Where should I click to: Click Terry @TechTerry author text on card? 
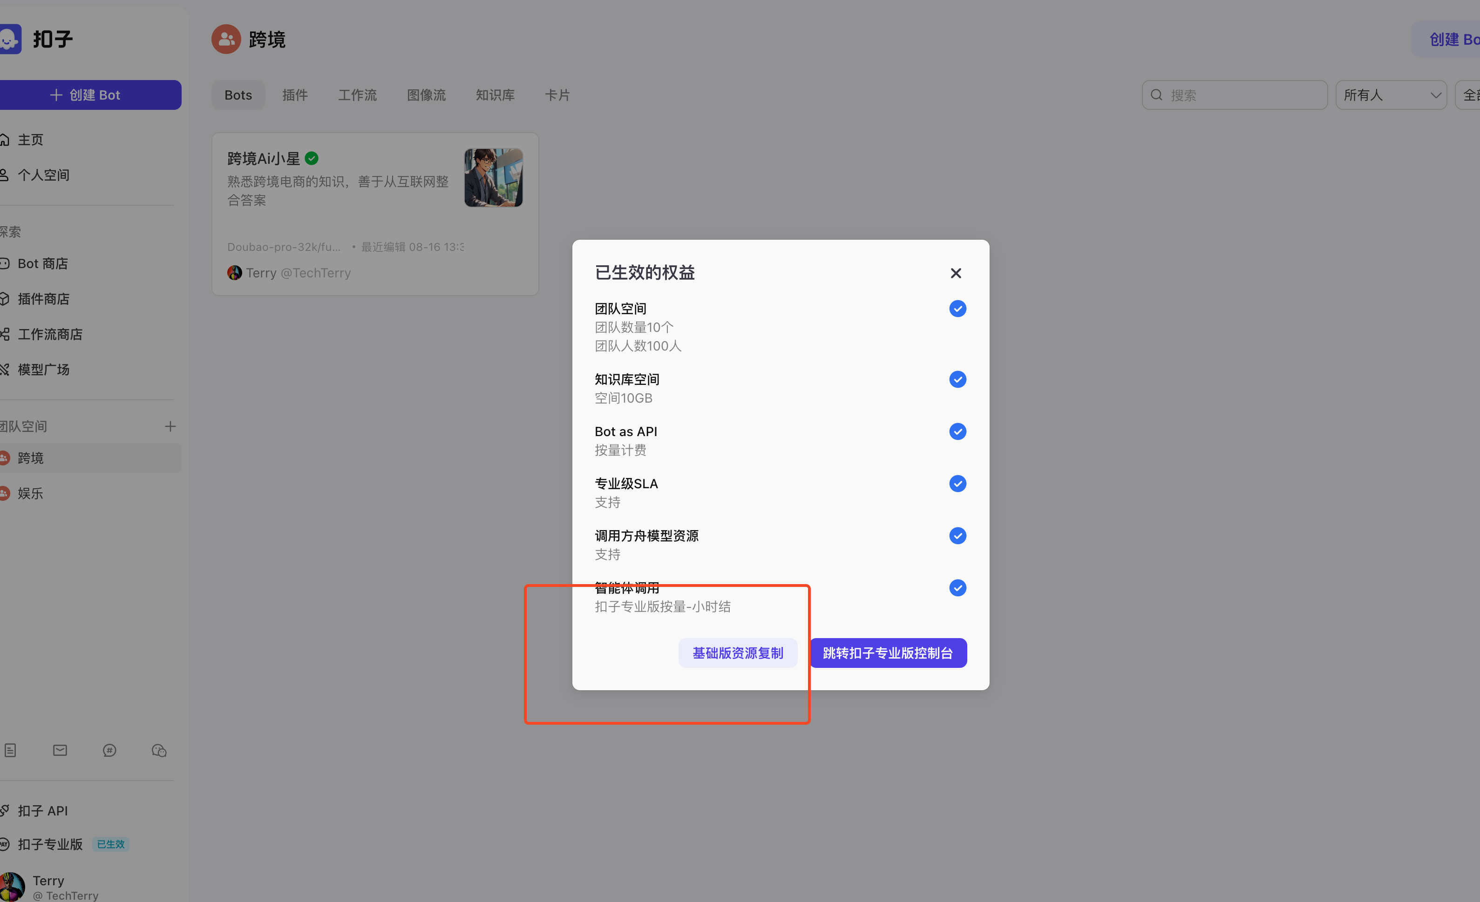[298, 273]
